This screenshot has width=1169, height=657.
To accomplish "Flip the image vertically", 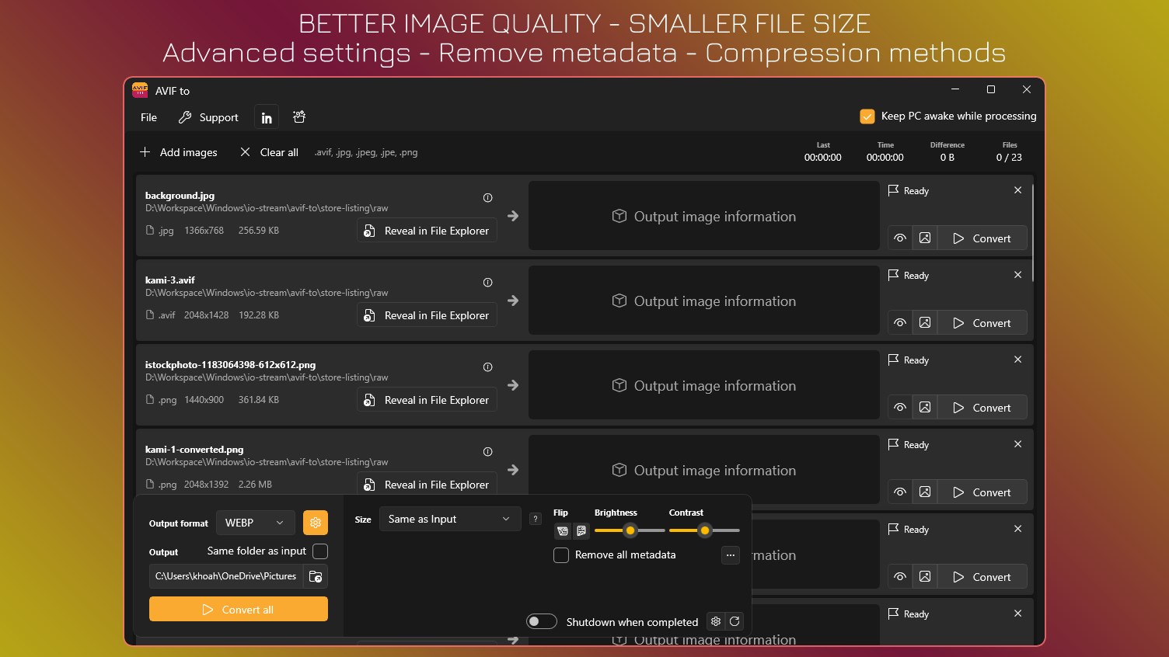I will pyautogui.click(x=581, y=531).
